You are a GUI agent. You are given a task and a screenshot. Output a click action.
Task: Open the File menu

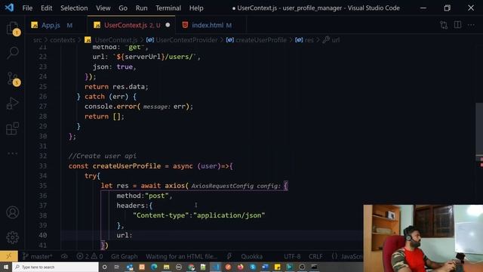click(x=27, y=8)
